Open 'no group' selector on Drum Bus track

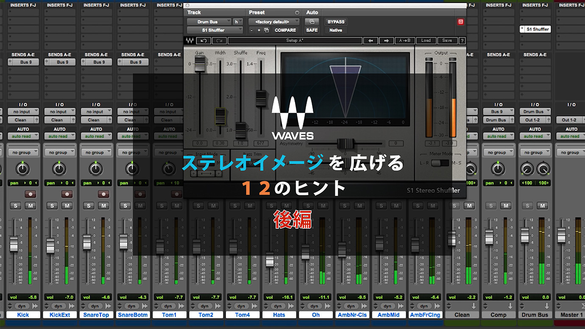[535, 153]
